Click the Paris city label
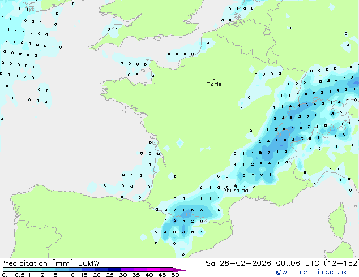 (x=214, y=84)
